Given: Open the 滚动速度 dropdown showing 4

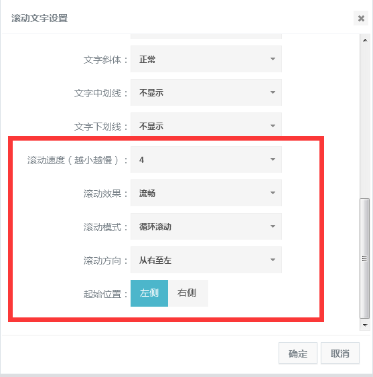Looking at the screenshot, I should 206,159.
